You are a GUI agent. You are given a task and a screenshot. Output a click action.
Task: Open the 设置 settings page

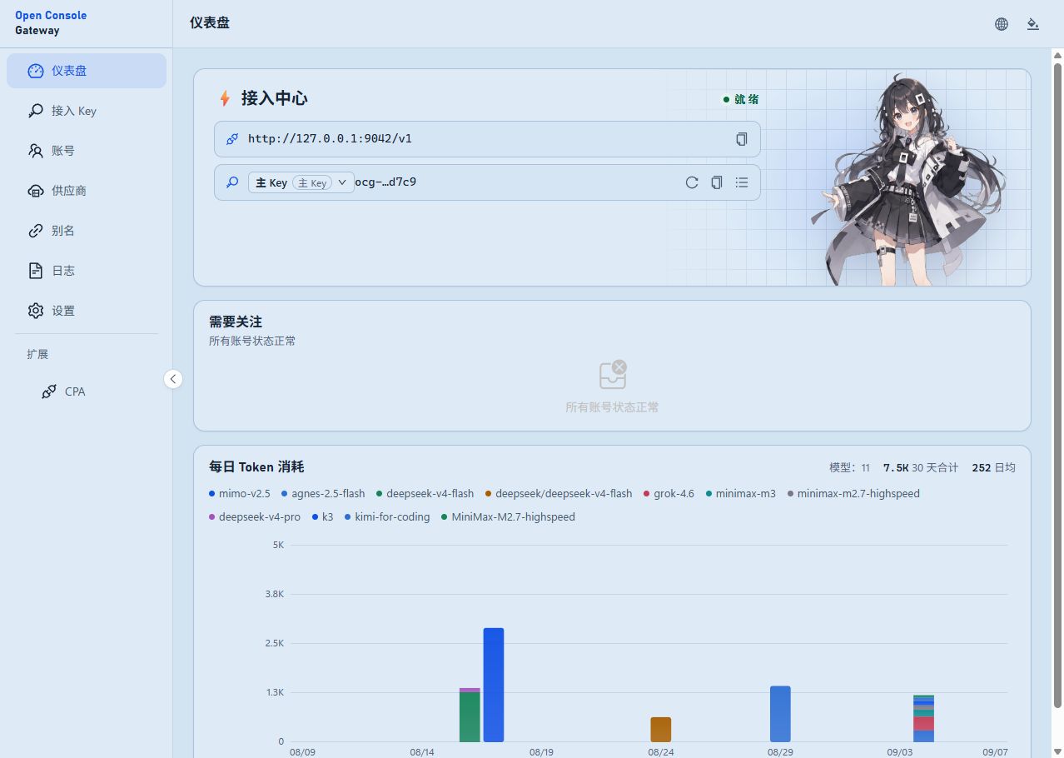[87, 311]
